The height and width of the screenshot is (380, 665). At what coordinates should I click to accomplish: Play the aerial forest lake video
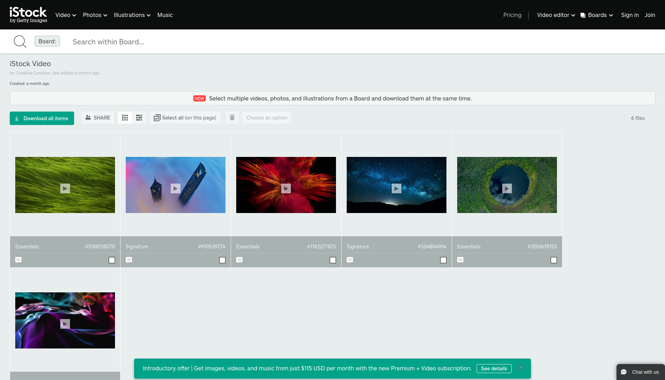pyautogui.click(x=507, y=188)
